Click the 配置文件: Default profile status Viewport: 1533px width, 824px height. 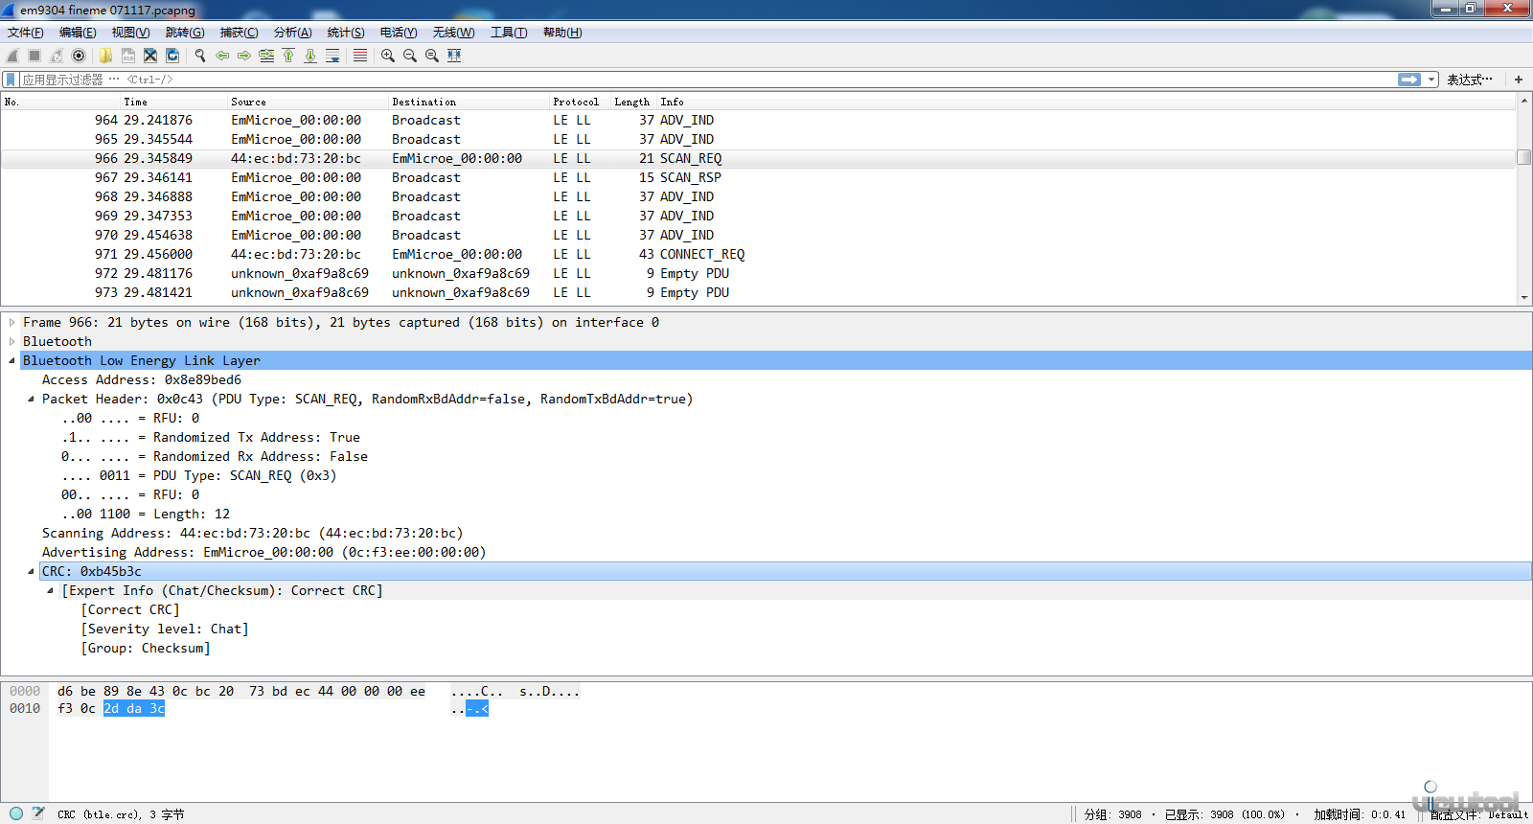(x=1479, y=814)
